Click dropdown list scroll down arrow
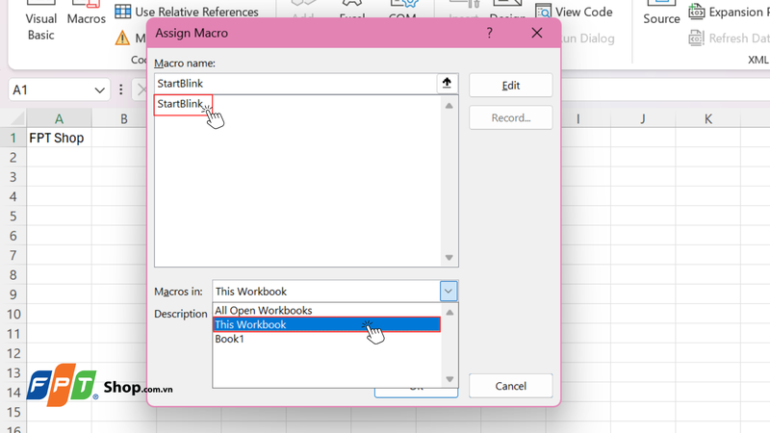The height and width of the screenshot is (433, 770). pyautogui.click(x=449, y=379)
